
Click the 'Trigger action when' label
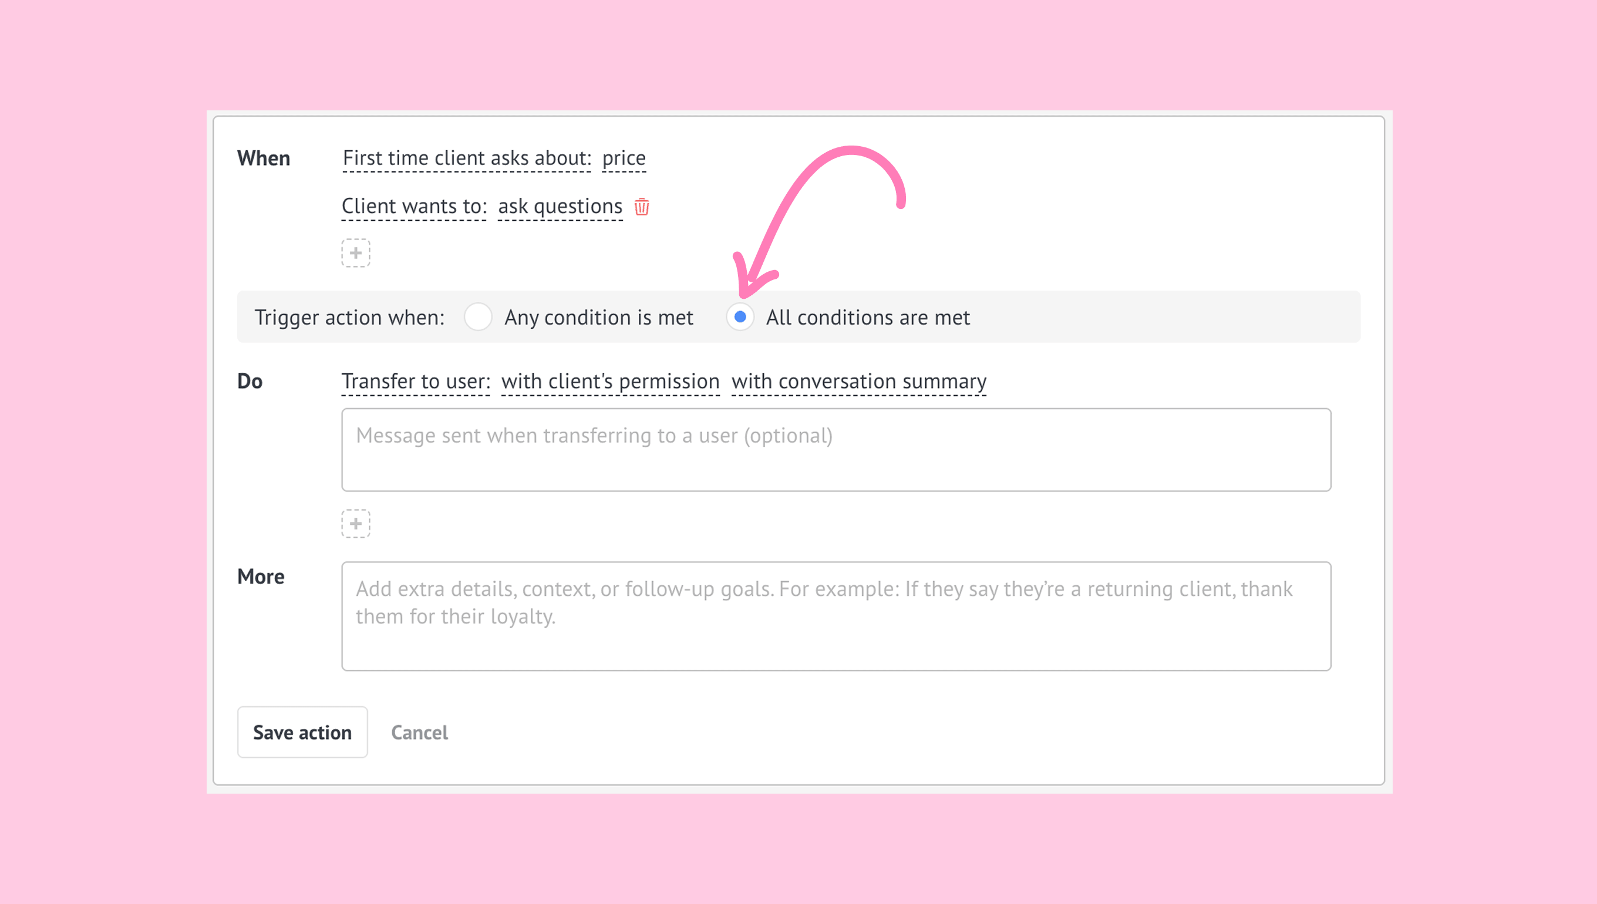point(349,318)
